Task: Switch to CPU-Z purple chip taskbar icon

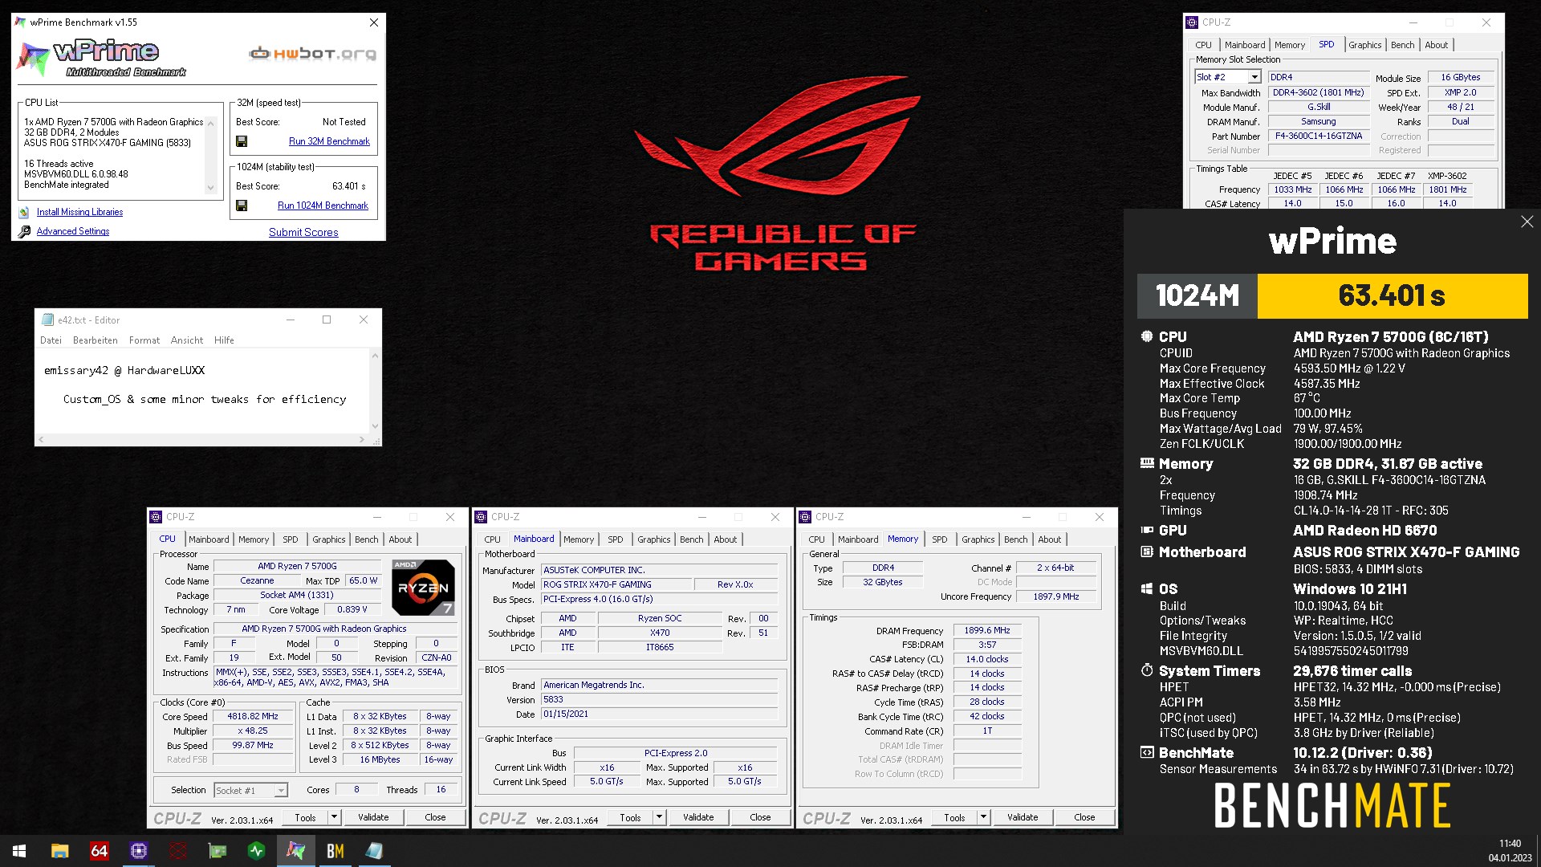Action: [x=138, y=851]
